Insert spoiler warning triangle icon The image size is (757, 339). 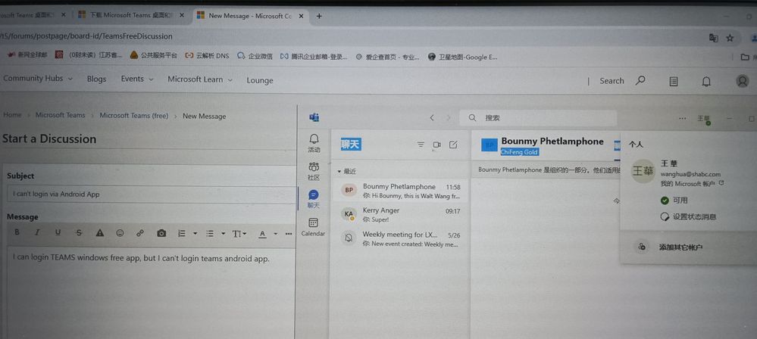coord(100,233)
